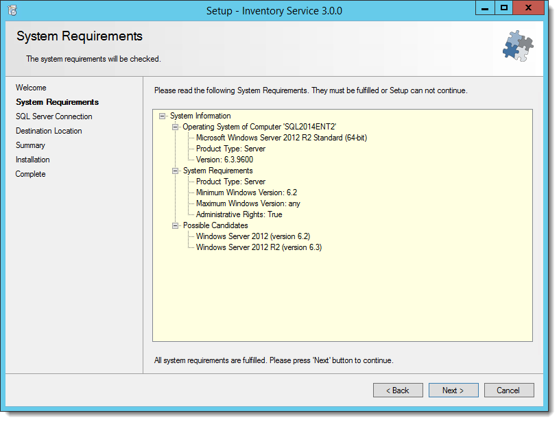Cancel the setup wizard
Screen dimensions: 559x422
(509, 390)
